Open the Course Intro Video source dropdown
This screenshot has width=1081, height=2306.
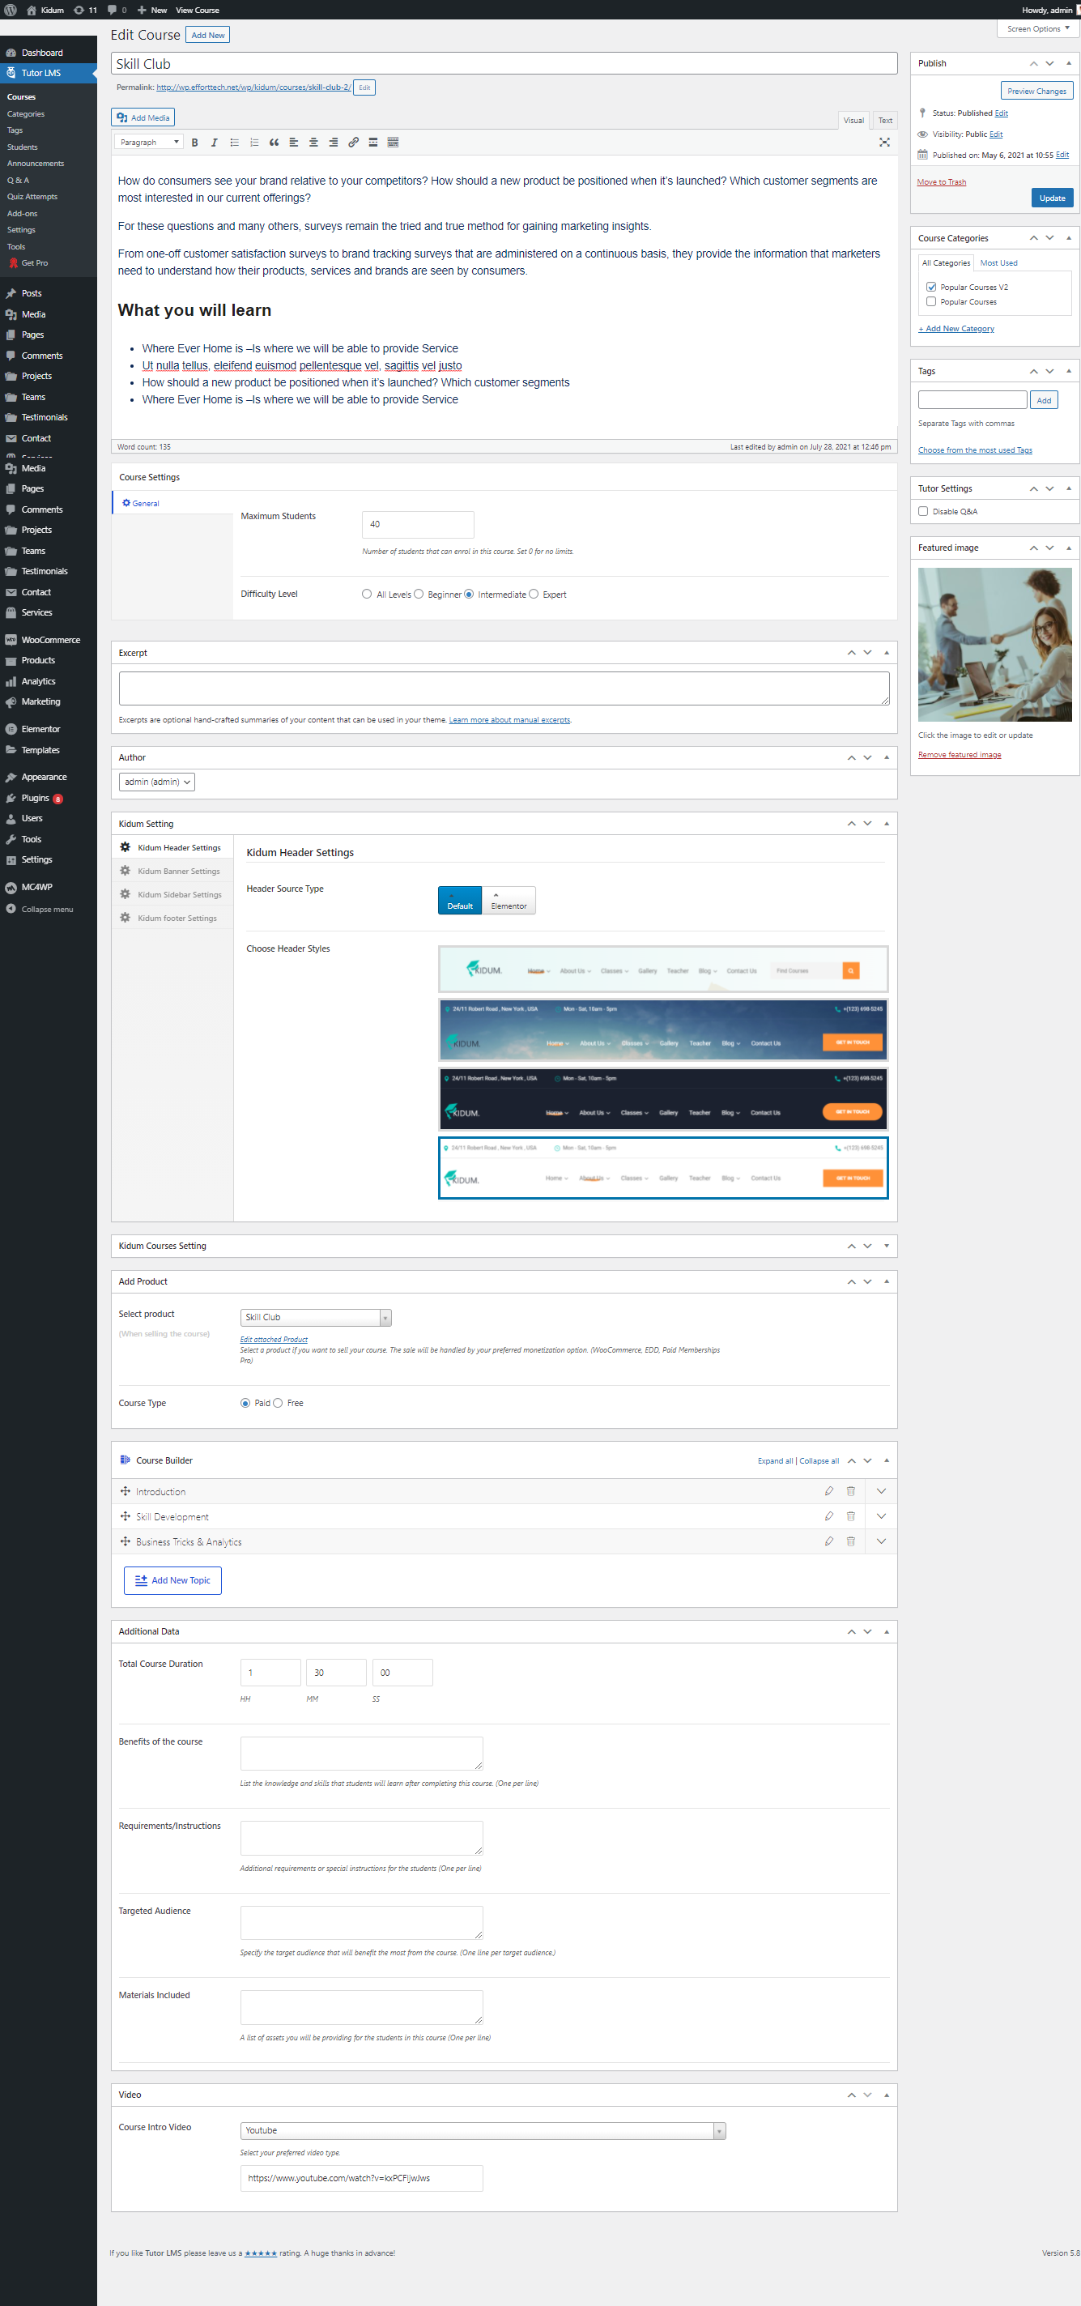click(483, 2130)
